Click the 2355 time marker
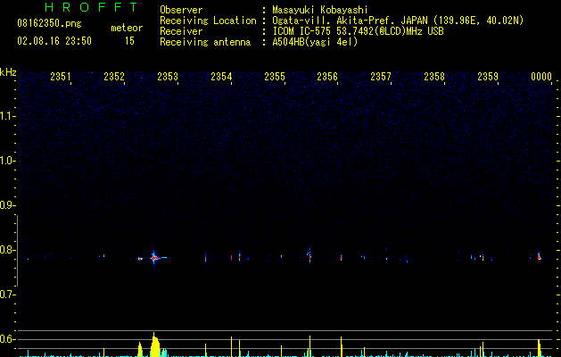Viewport: 561px width, 357px height. (275, 77)
